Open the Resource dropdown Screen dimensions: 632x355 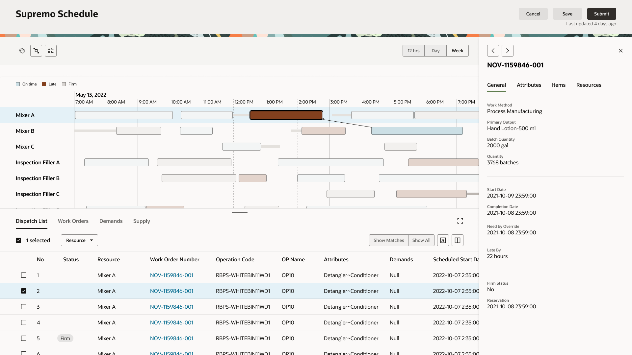[79, 240]
